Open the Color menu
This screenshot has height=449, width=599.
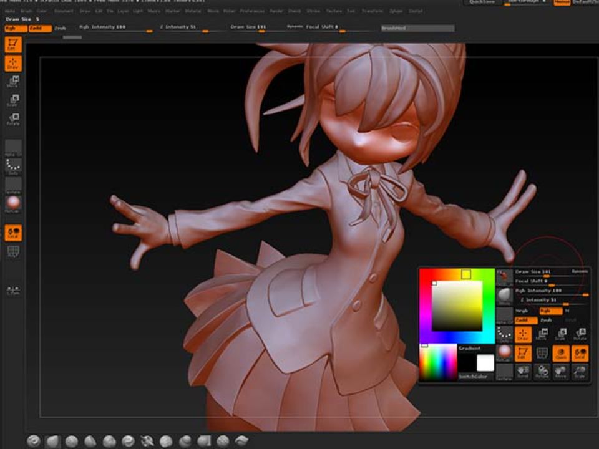(42, 11)
